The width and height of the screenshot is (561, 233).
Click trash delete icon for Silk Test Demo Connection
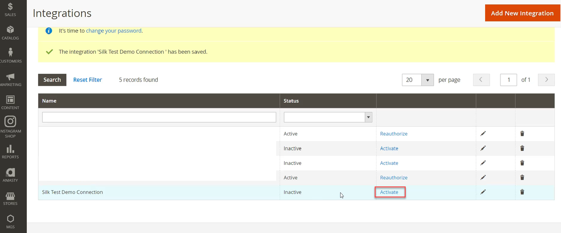[x=522, y=192]
